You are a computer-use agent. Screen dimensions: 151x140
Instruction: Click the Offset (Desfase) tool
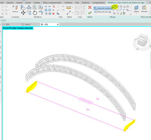[x=29, y=7]
